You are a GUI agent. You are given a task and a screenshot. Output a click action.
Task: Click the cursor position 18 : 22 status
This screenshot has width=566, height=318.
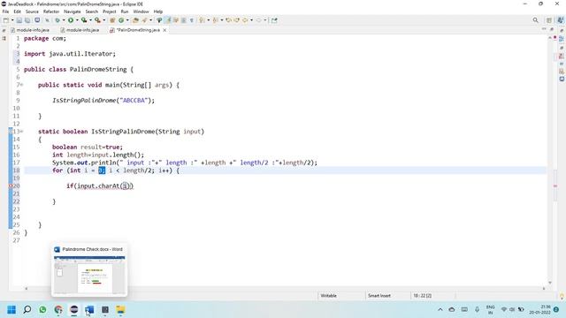coord(423,295)
